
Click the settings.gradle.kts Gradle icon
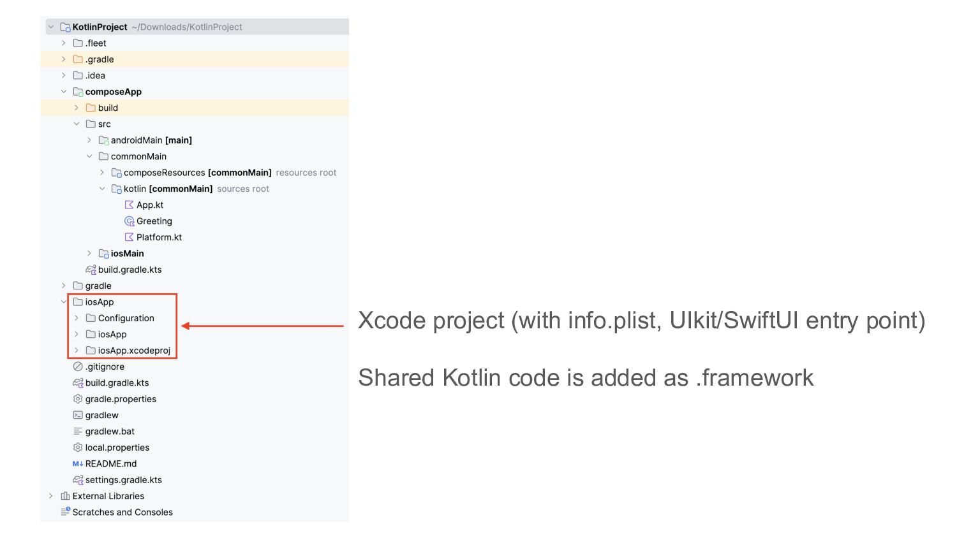[78, 480]
